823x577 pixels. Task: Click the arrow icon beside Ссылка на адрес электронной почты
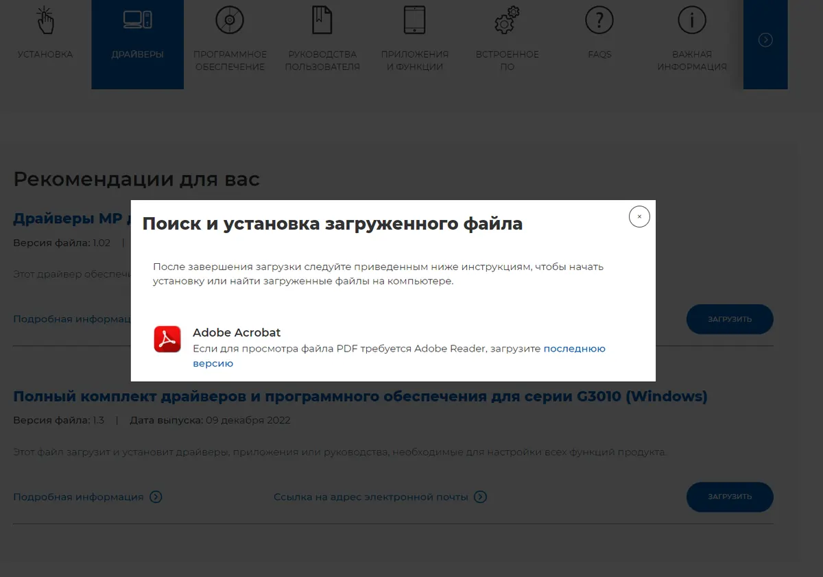click(x=481, y=497)
